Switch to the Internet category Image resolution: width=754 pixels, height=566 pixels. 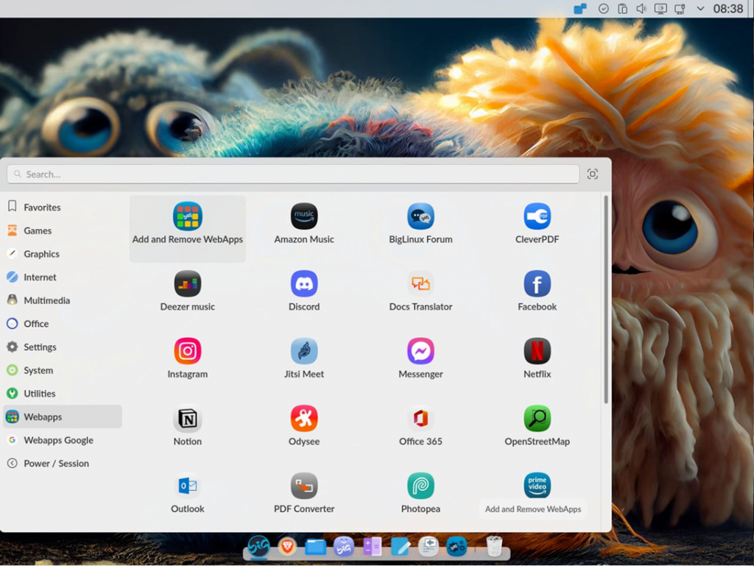(40, 277)
